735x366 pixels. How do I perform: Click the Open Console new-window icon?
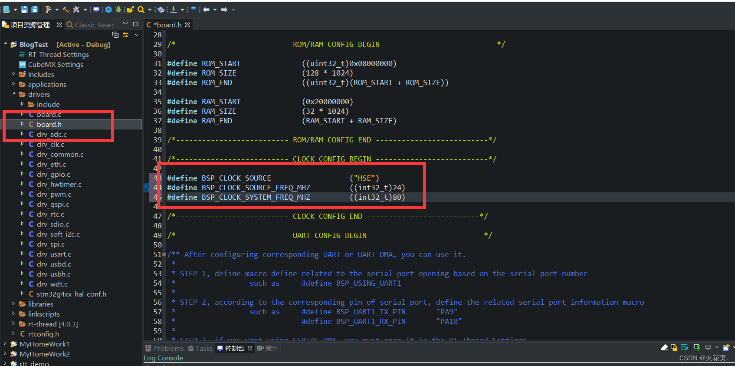(726, 347)
